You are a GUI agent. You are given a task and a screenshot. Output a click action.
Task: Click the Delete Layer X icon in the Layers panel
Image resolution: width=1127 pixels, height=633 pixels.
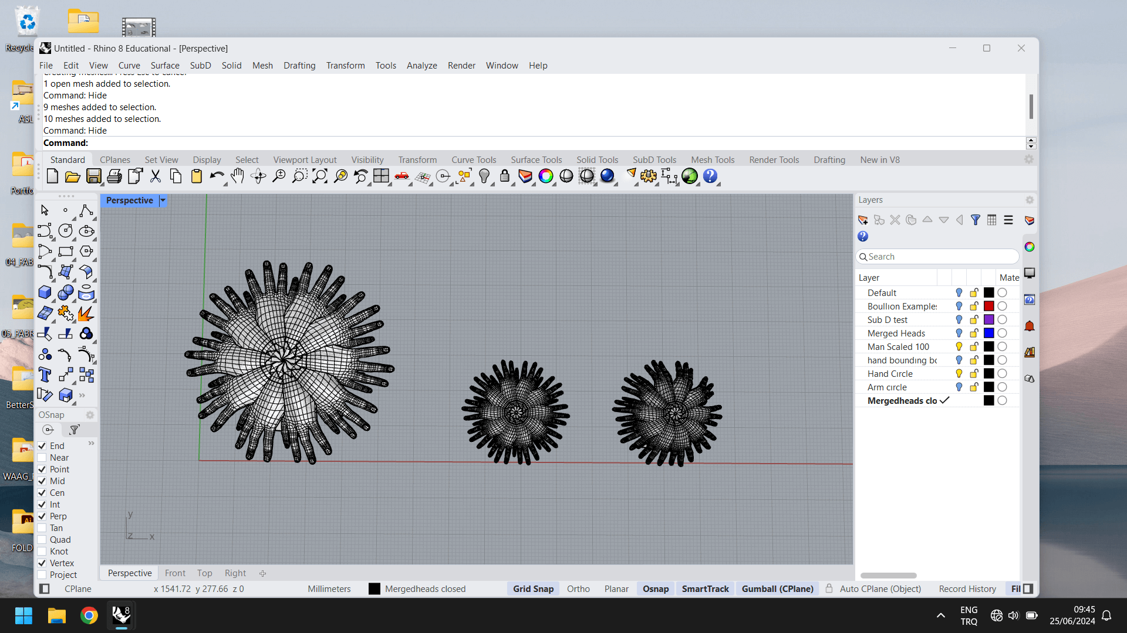point(895,220)
